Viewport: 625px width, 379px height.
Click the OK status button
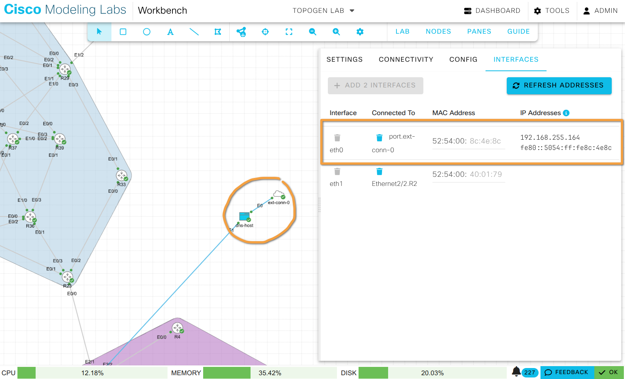tap(609, 372)
